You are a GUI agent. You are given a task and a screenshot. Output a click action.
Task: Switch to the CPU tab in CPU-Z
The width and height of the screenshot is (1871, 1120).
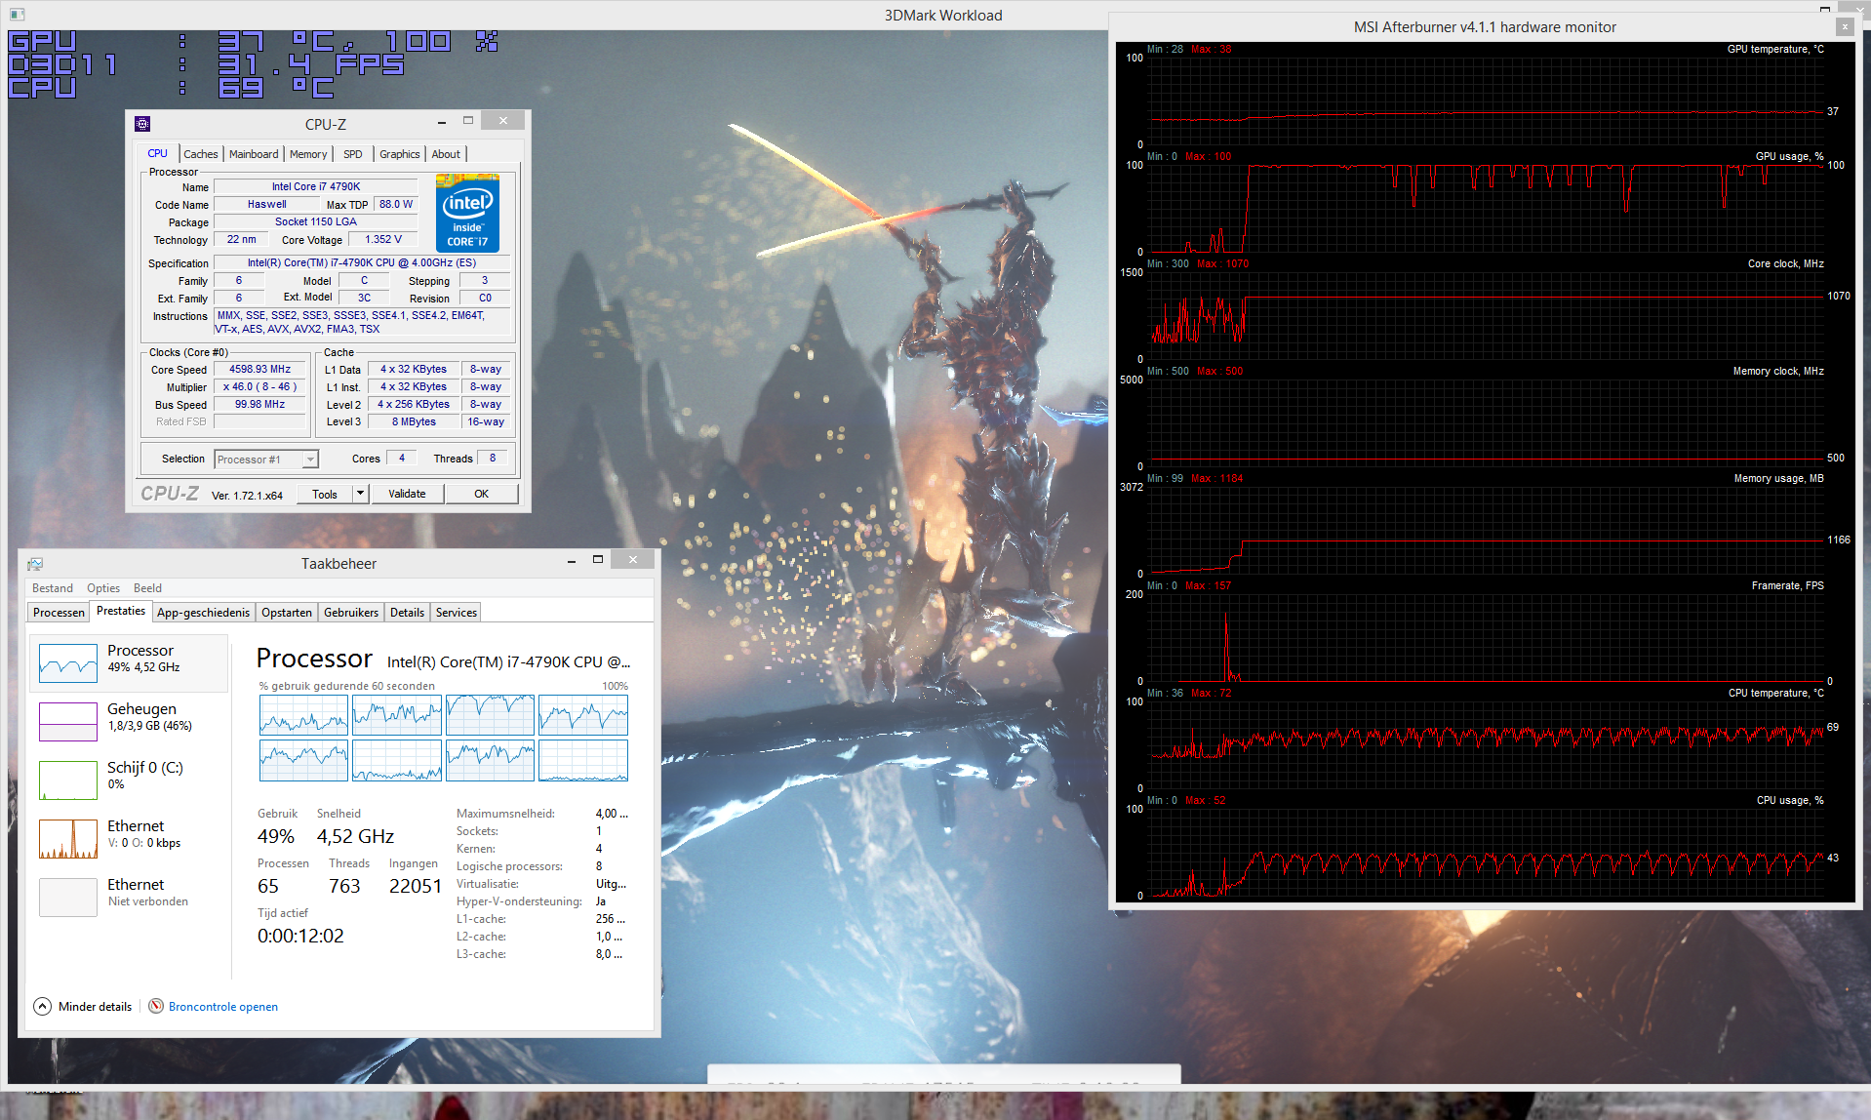click(158, 153)
